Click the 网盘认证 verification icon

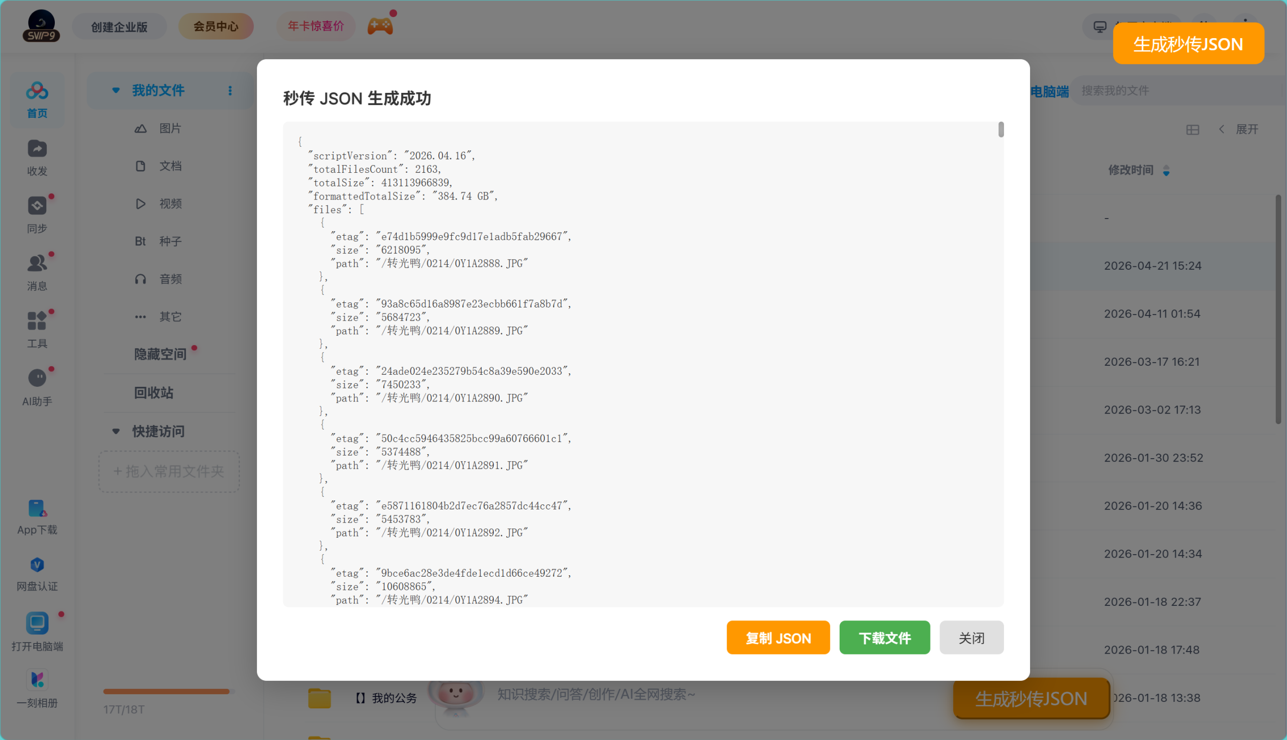pyautogui.click(x=37, y=565)
